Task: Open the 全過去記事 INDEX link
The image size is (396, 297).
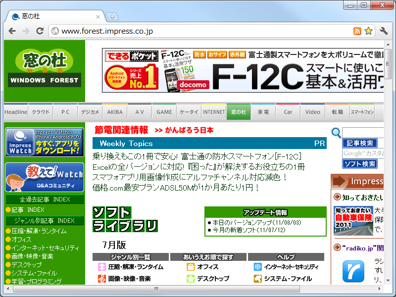Action: pyautogui.click(x=44, y=198)
